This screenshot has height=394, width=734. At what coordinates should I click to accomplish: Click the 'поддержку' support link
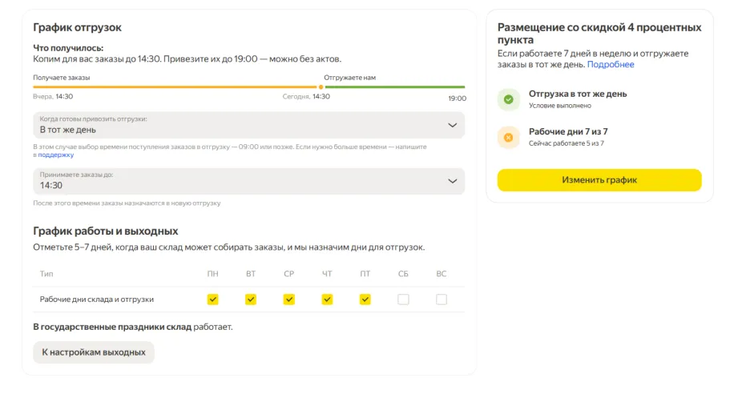pos(55,155)
